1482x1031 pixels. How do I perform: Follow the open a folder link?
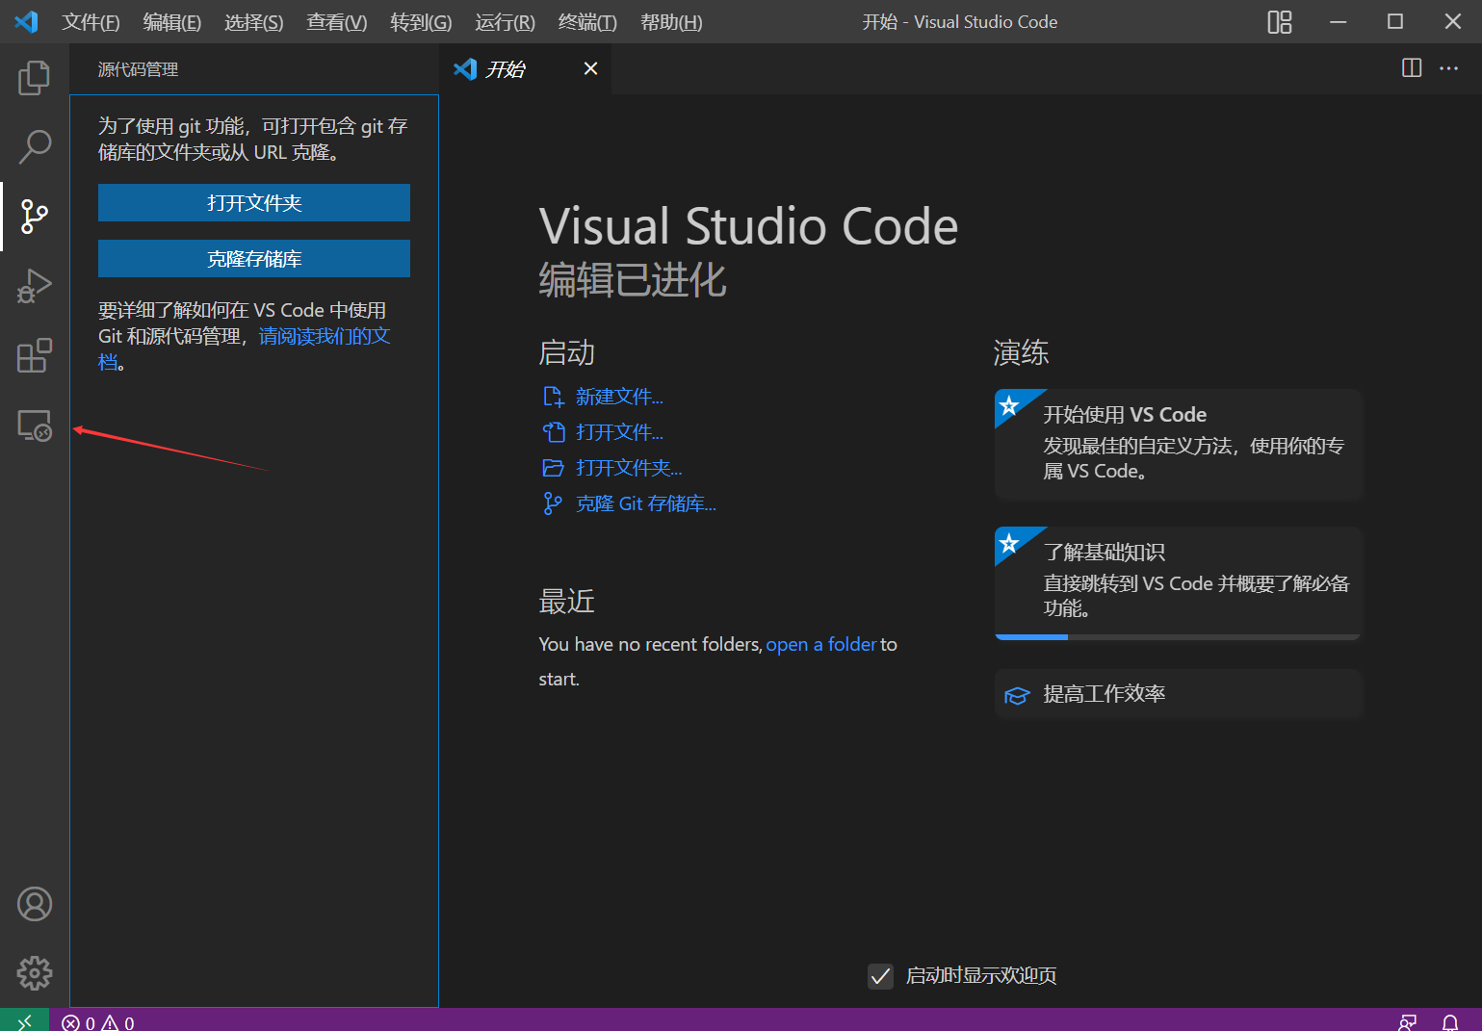[821, 644]
